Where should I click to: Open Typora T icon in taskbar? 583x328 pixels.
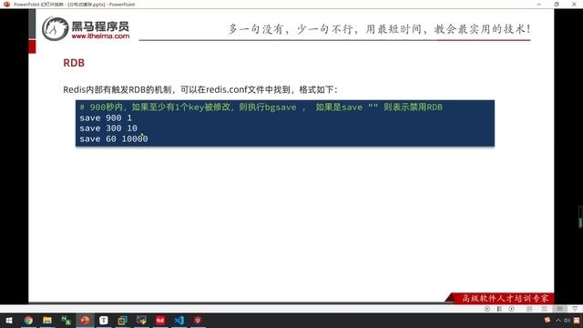tap(104, 320)
